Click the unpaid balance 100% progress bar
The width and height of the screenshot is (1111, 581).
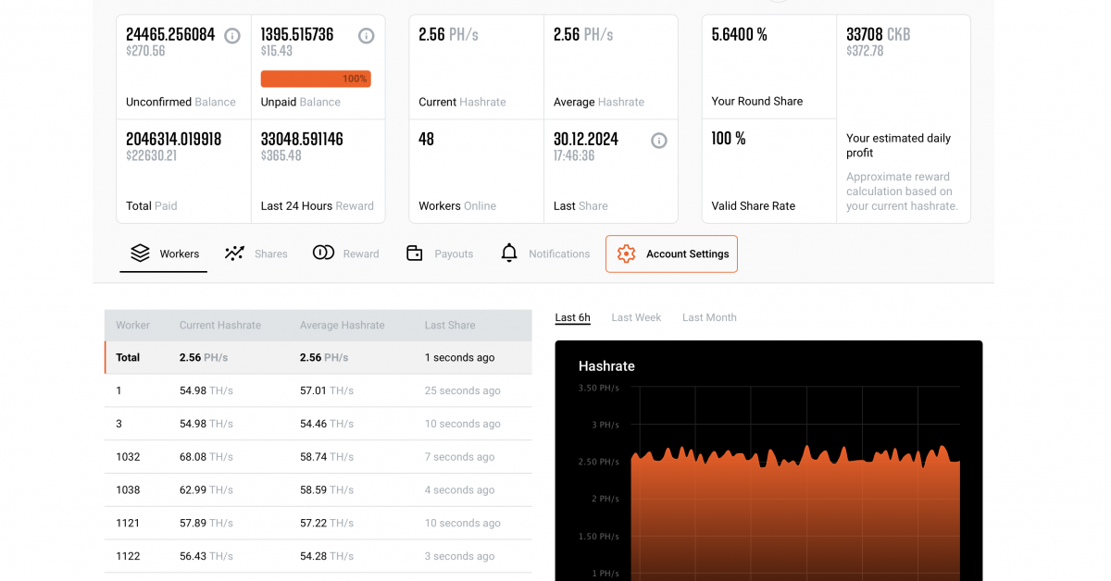click(x=316, y=80)
